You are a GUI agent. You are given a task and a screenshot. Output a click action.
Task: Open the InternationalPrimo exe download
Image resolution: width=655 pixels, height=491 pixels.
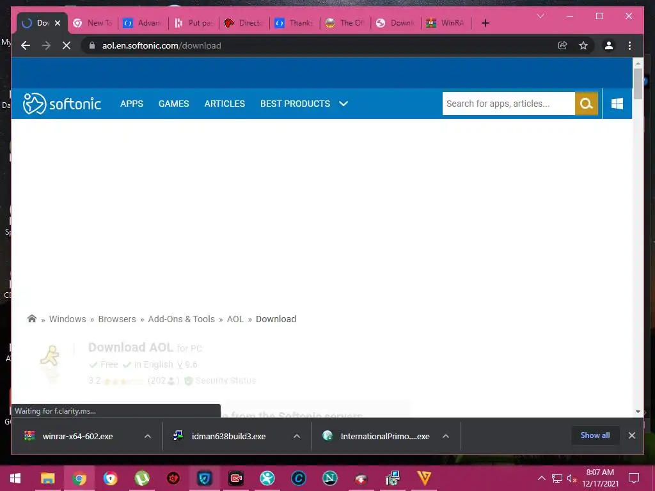(x=384, y=436)
